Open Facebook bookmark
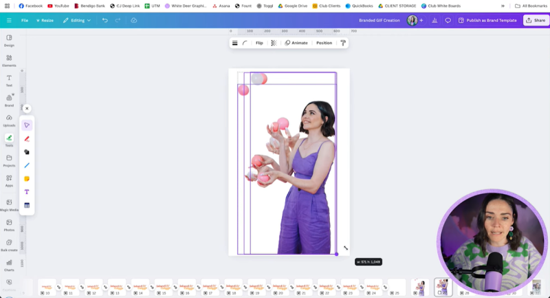The image size is (550, 298). pyautogui.click(x=30, y=6)
